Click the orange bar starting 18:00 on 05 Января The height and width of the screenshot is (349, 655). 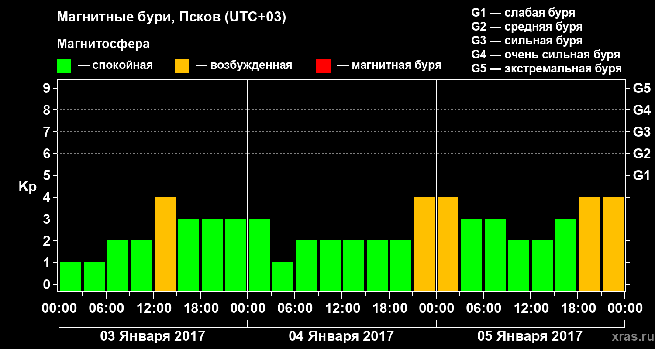(589, 244)
